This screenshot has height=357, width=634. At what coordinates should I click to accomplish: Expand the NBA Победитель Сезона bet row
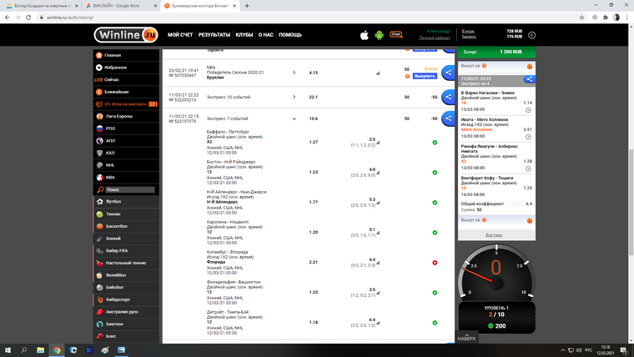click(x=294, y=73)
